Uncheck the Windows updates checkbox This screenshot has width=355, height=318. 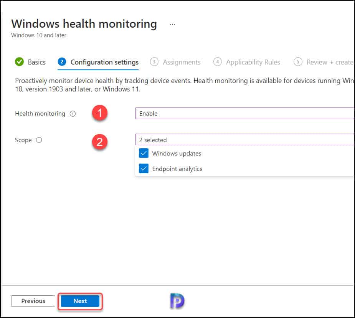tap(144, 153)
